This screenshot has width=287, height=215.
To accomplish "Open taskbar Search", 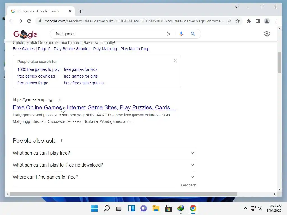I will click(107, 208).
